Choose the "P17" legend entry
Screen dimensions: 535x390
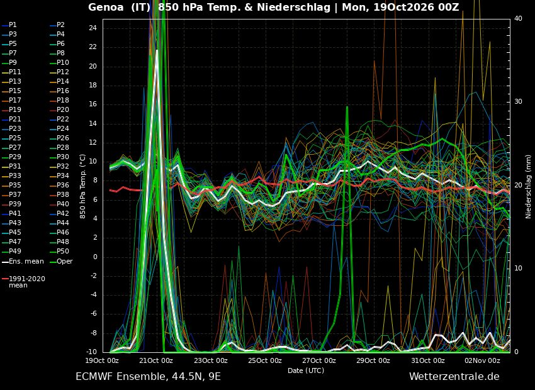(x=11, y=100)
